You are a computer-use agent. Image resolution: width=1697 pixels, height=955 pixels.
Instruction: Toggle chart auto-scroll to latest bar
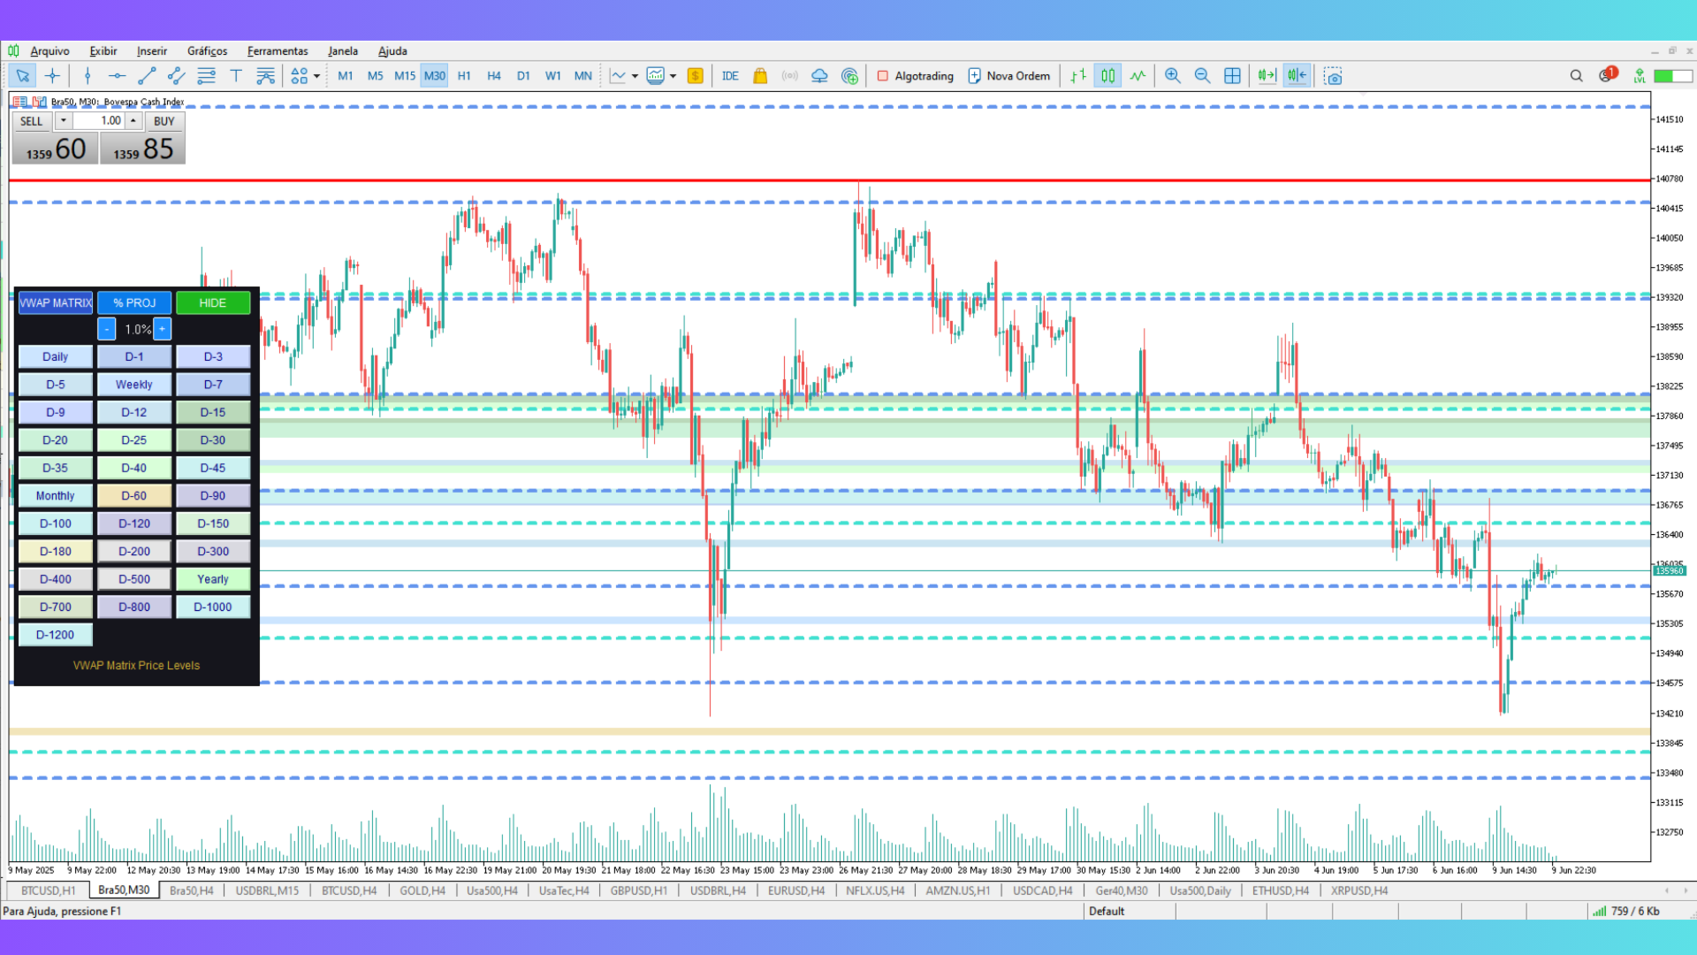click(x=1267, y=76)
